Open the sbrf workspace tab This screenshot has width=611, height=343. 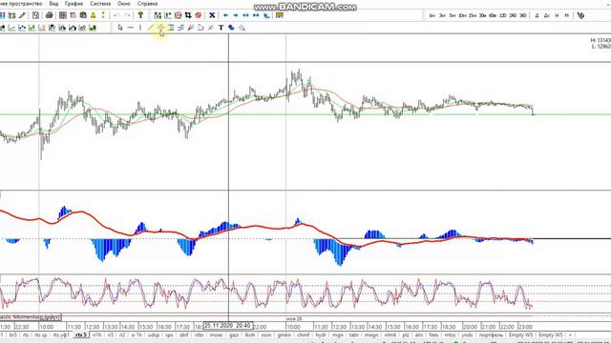tap(183, 334)
